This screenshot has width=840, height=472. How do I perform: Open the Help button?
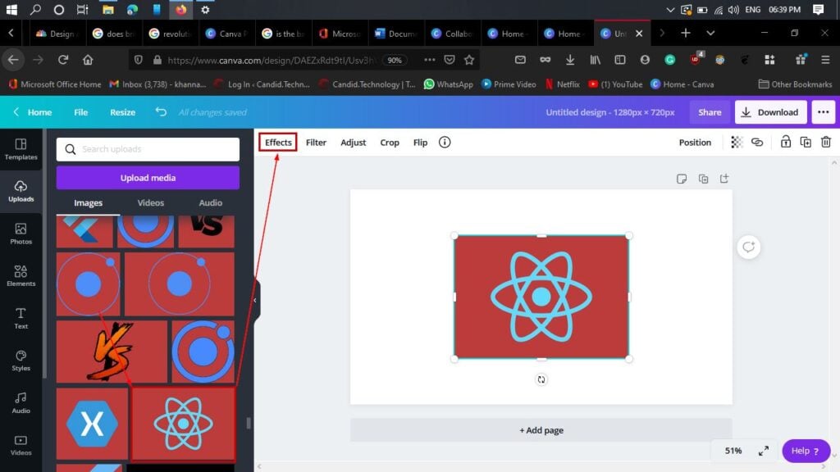click(x=806, y=451)
